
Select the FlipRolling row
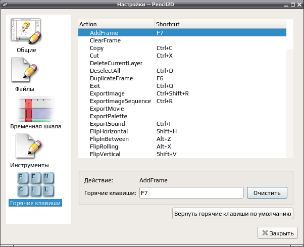[182, 146]
